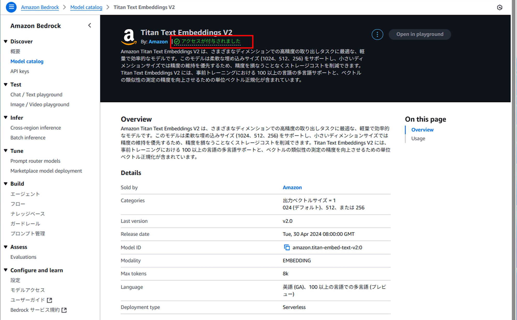Open 設定 in sidebar

coord(15,280)
